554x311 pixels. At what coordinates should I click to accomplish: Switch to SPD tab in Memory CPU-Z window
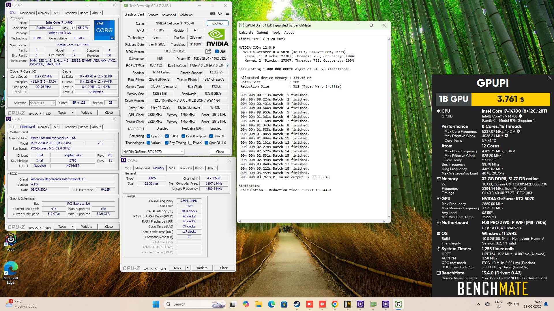[x=172, y=168]
